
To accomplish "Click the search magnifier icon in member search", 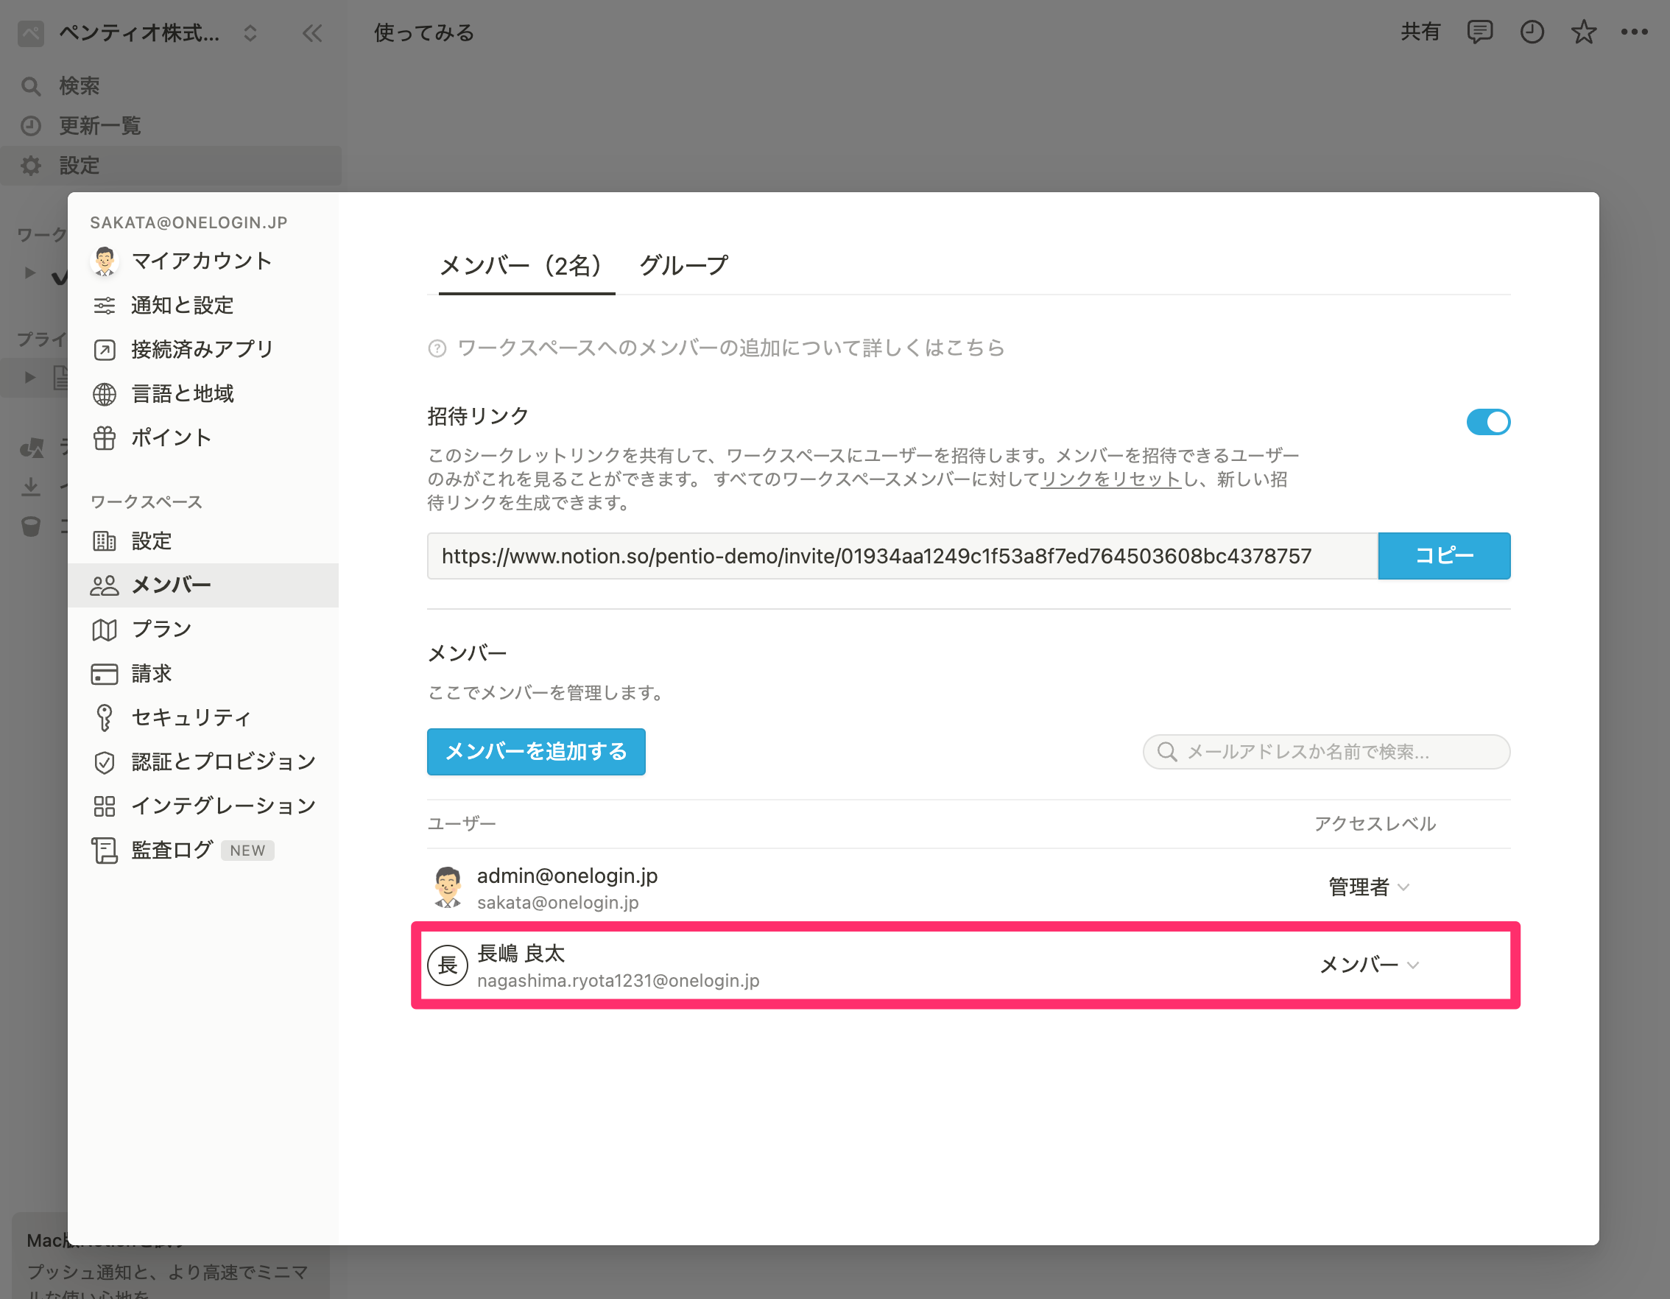I will (x=1167, y=752).
